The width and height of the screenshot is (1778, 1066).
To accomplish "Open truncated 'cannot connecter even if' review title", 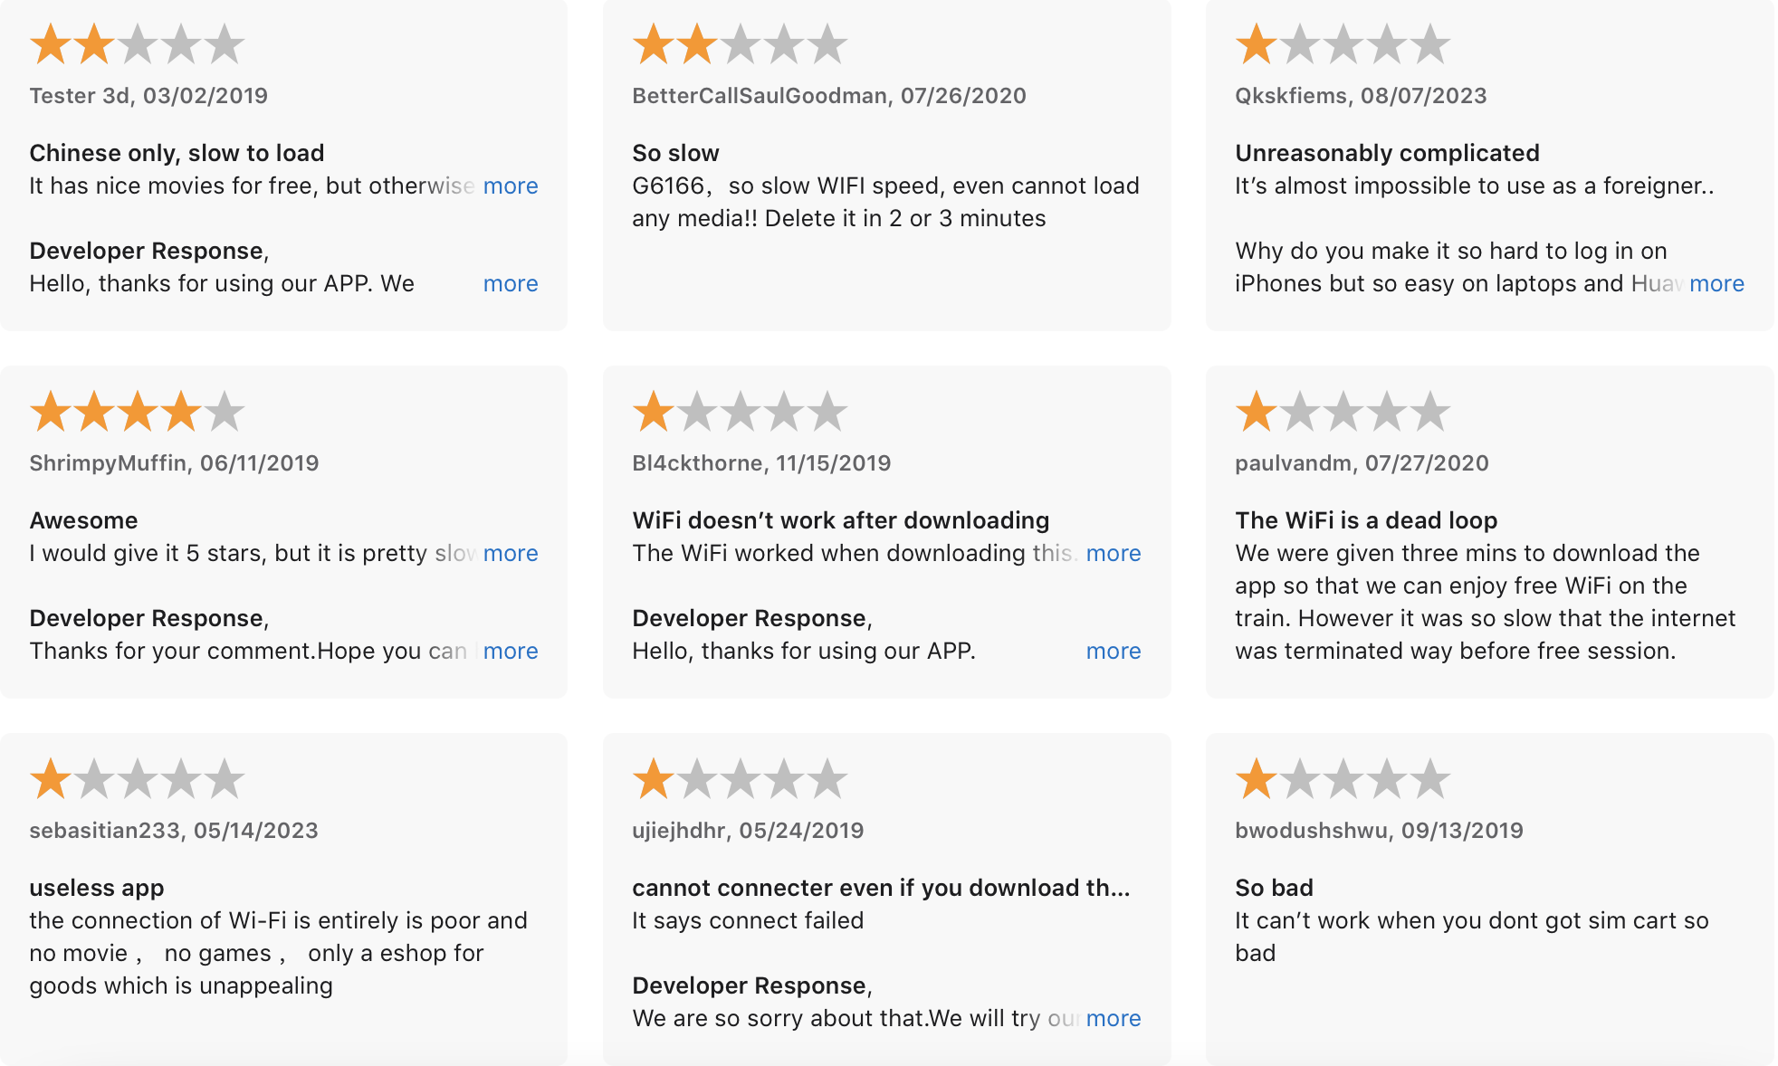I will (x=881, y=888).
